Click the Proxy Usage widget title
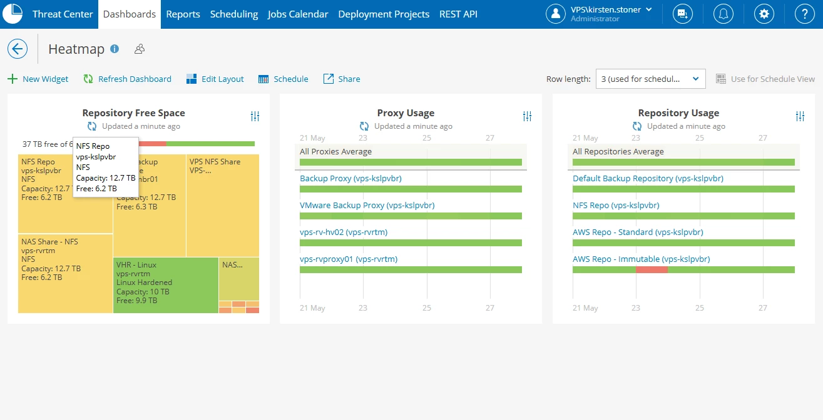 [406, 113]
